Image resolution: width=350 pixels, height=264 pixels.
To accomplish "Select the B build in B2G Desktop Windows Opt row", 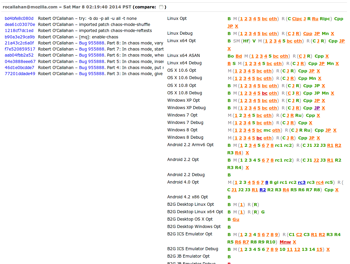I will (x=229, y=227).
